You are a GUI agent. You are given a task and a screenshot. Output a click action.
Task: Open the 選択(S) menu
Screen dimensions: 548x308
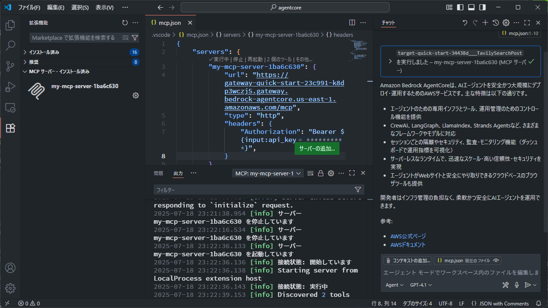(80, 7)
